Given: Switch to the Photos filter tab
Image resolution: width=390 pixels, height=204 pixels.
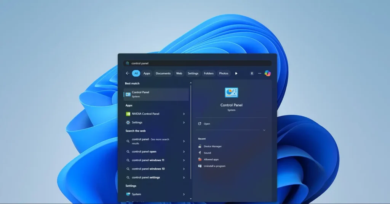Looking at the screenshot, I should [224, 73].
